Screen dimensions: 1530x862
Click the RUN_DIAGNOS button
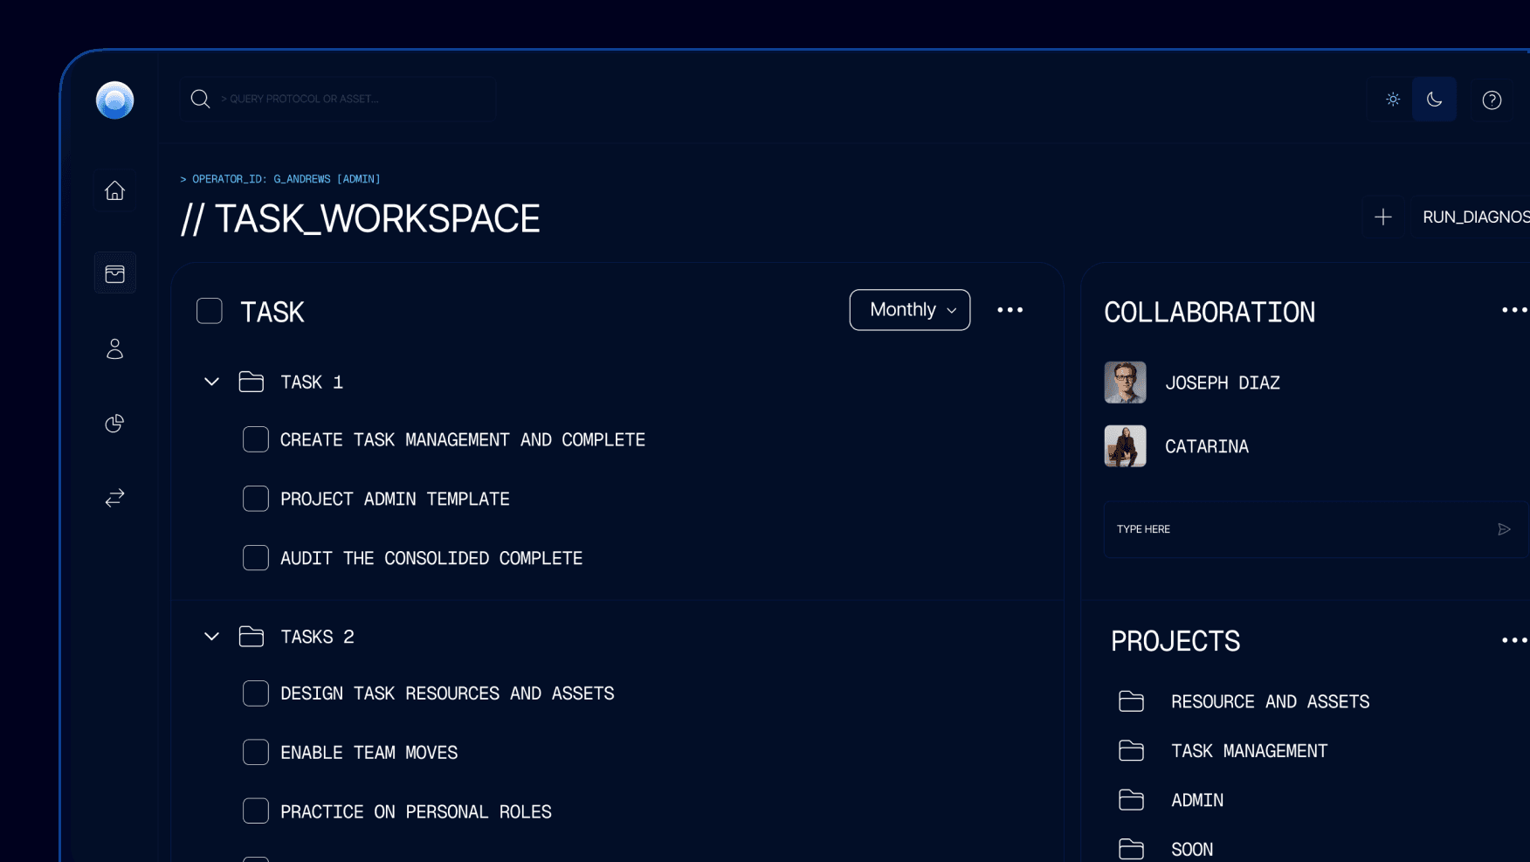[x=1475, y=217]
